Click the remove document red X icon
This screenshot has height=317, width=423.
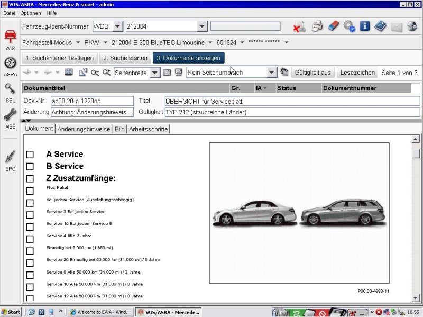point(299,26)
